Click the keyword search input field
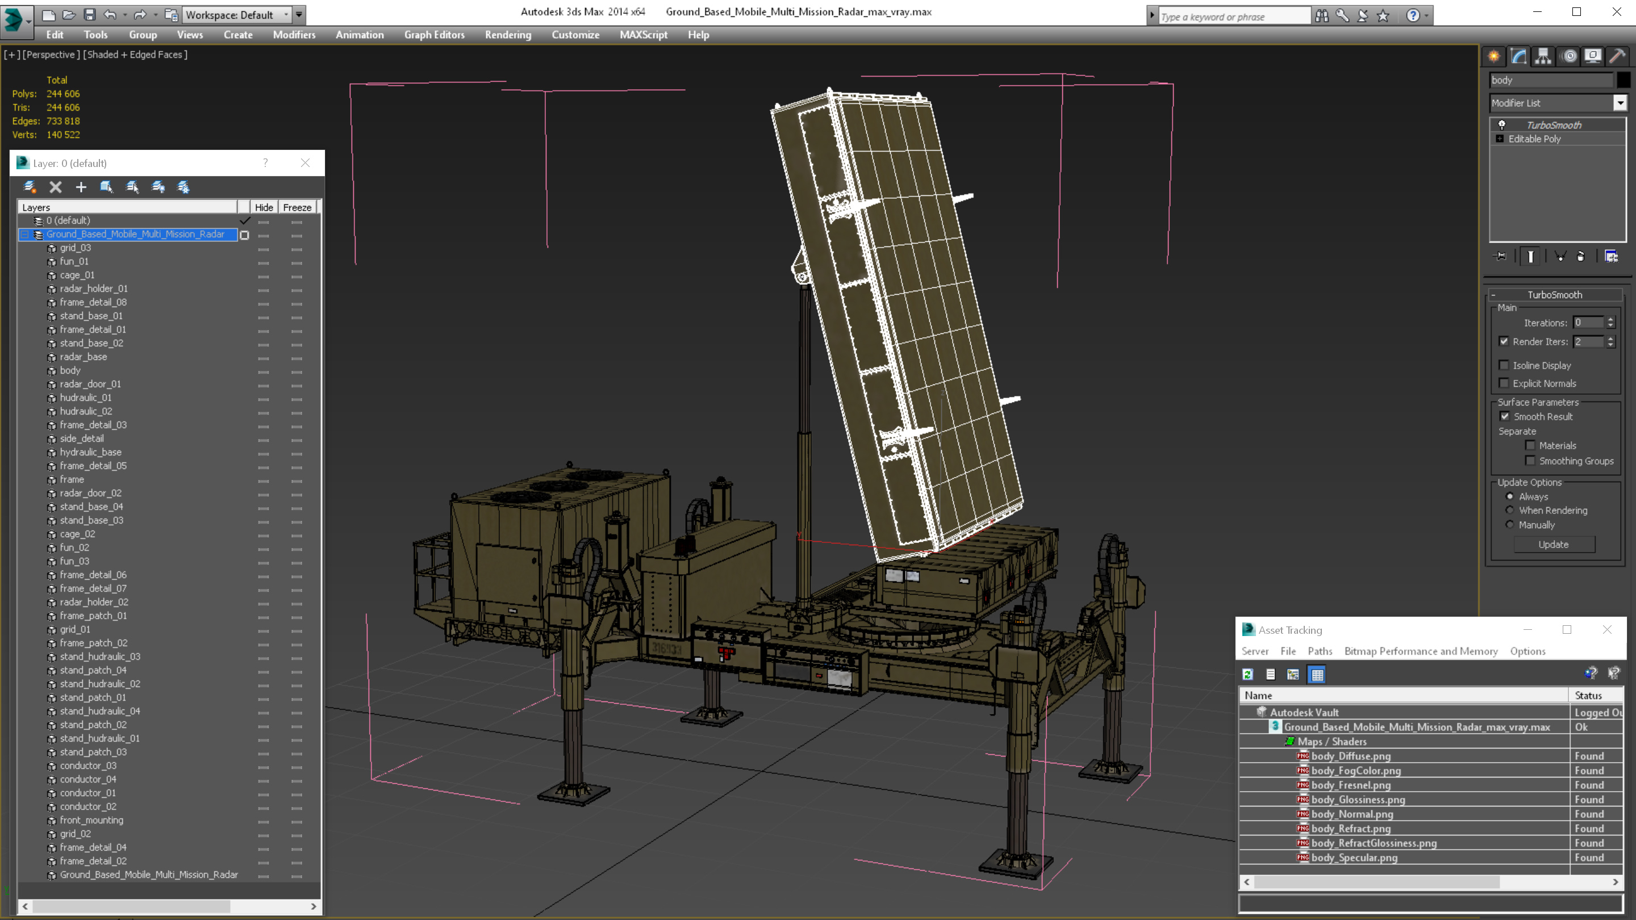 [x=1232, y=16]
